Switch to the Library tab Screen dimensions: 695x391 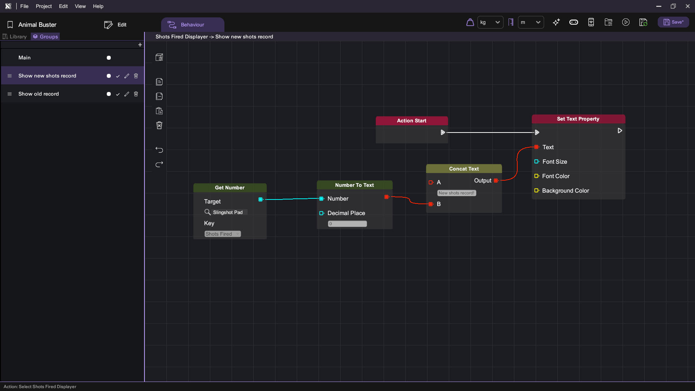(15, 37)
